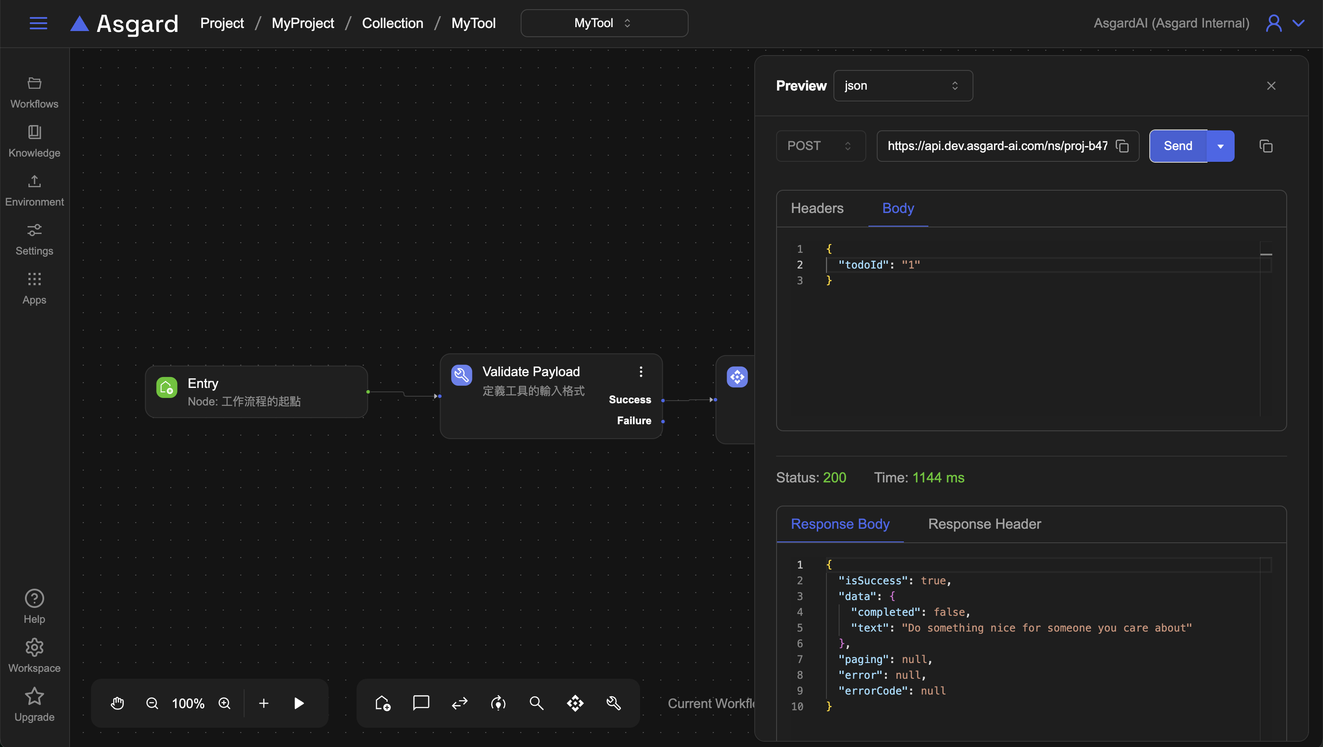Run the workflow with play button
Image resolution: width=1323 pixels, height=747 pixels.
(x=299, y=703)
